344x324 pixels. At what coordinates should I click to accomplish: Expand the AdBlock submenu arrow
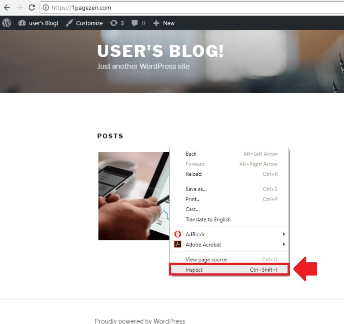[284, 234]
